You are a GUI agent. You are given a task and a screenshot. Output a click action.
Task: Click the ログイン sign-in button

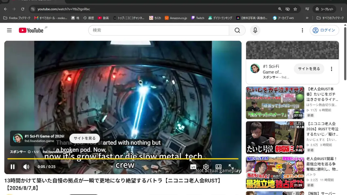pyautogui.click(x=324, y=30)
